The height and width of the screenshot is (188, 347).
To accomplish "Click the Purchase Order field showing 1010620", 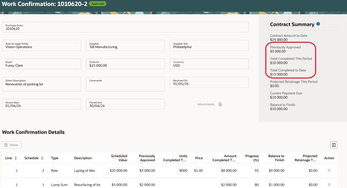I will click(x=125, y=27).
